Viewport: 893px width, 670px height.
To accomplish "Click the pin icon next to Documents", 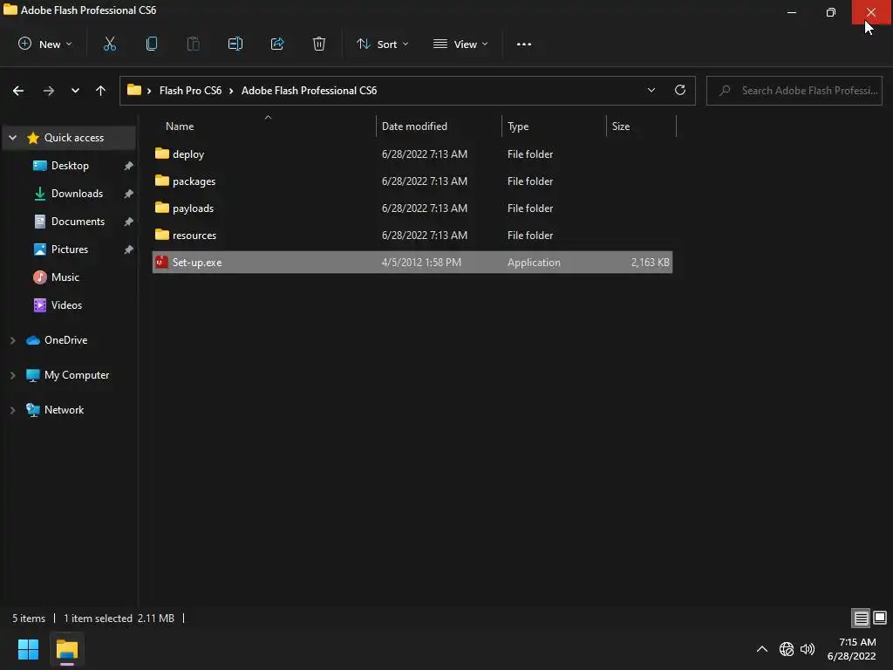I will (129, 222).
